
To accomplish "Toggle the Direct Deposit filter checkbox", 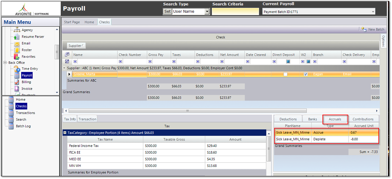I will (x=288, y=61).
